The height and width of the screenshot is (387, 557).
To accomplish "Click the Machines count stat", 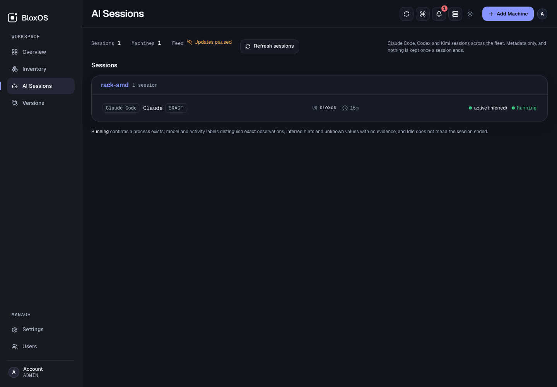I will pos(146,43).
